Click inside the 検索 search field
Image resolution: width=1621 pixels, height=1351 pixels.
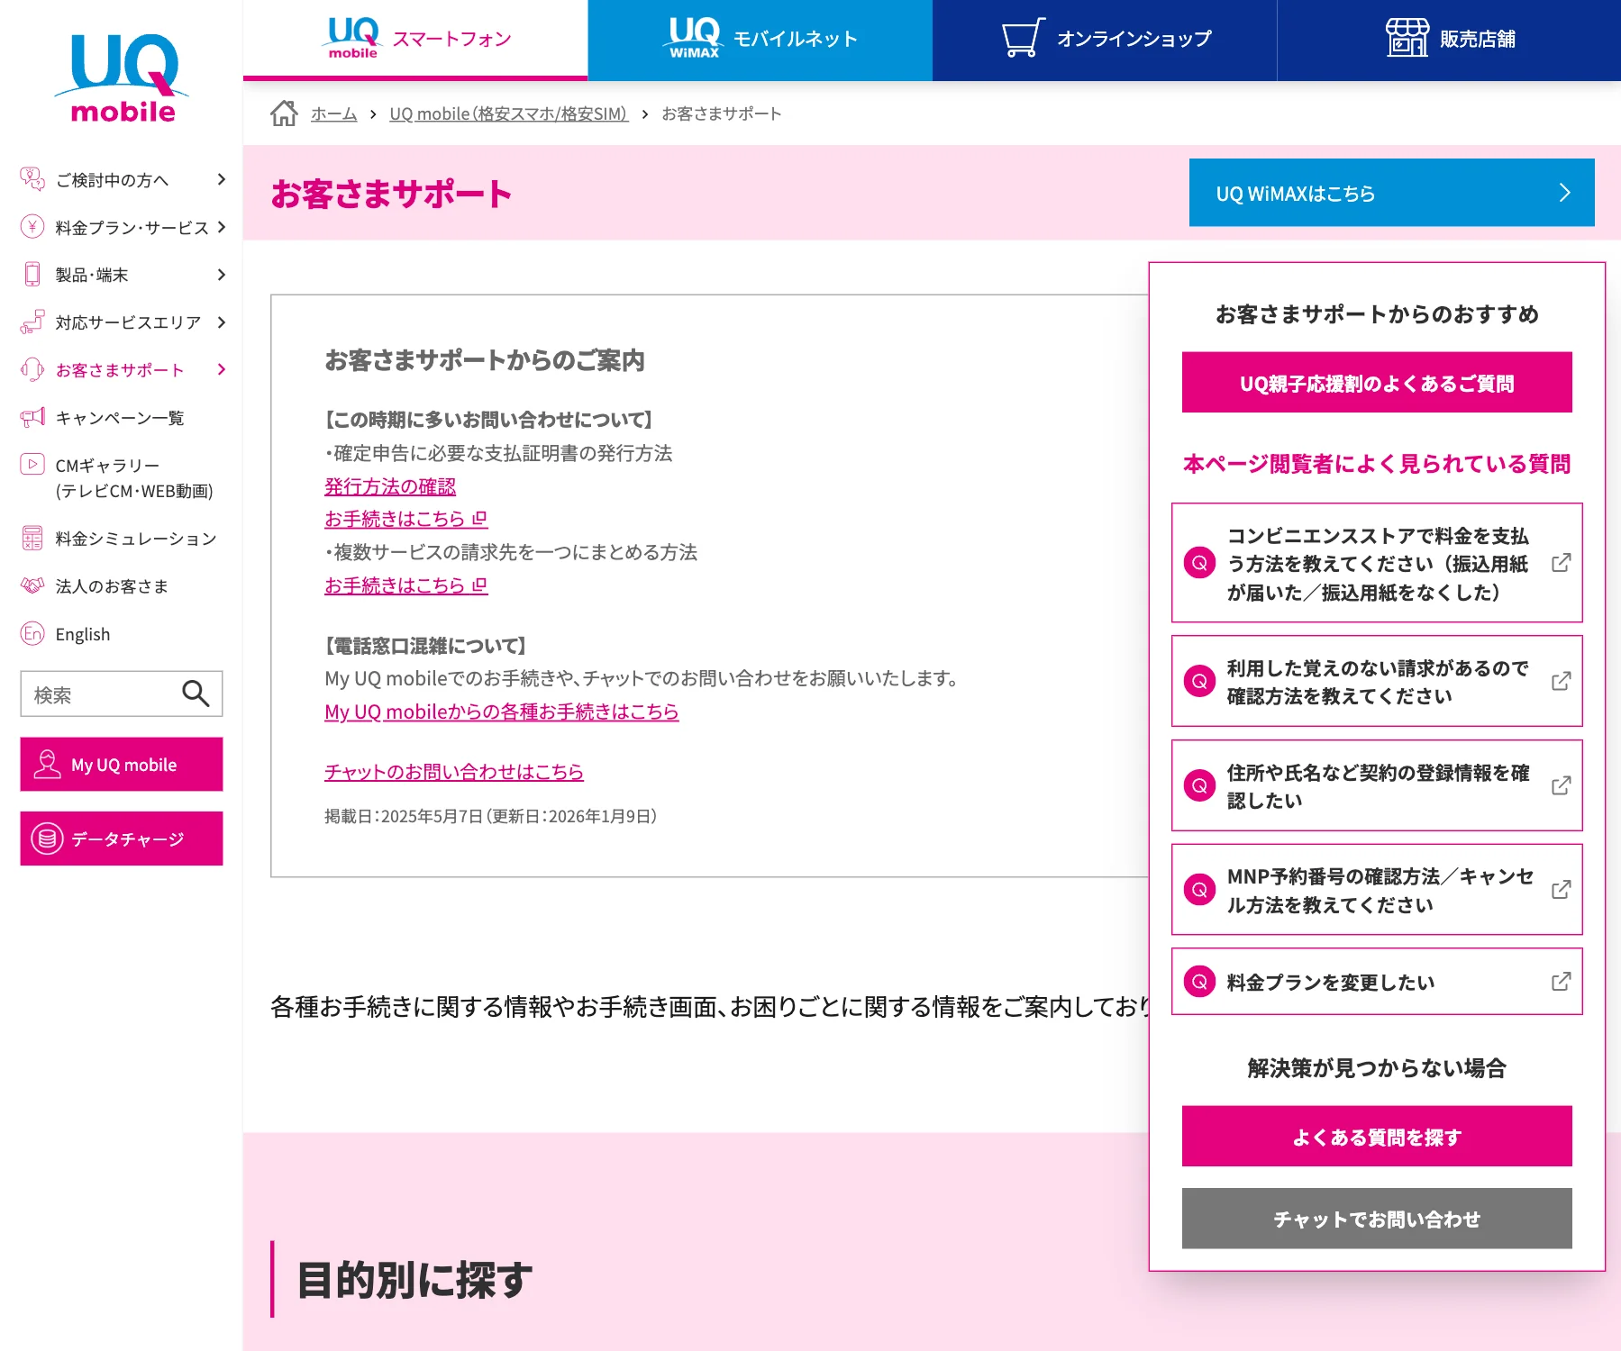(x=99, y=694)
